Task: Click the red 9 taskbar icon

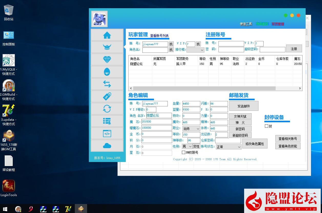Action: [x=31, y=209]
